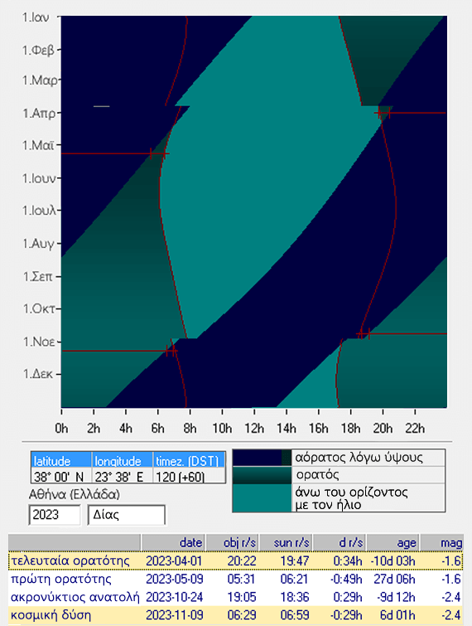472x626 pixels.
Task: Click the teal άνω του ορίζοντος swatch
Action: pos(262,497)
